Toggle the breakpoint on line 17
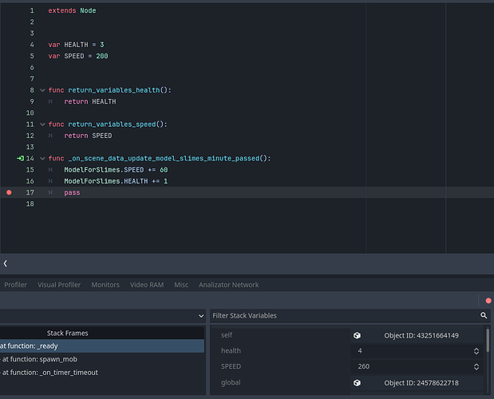Viewport: 494px width, 399px height. pyautogui.click(x=9, y=192)
